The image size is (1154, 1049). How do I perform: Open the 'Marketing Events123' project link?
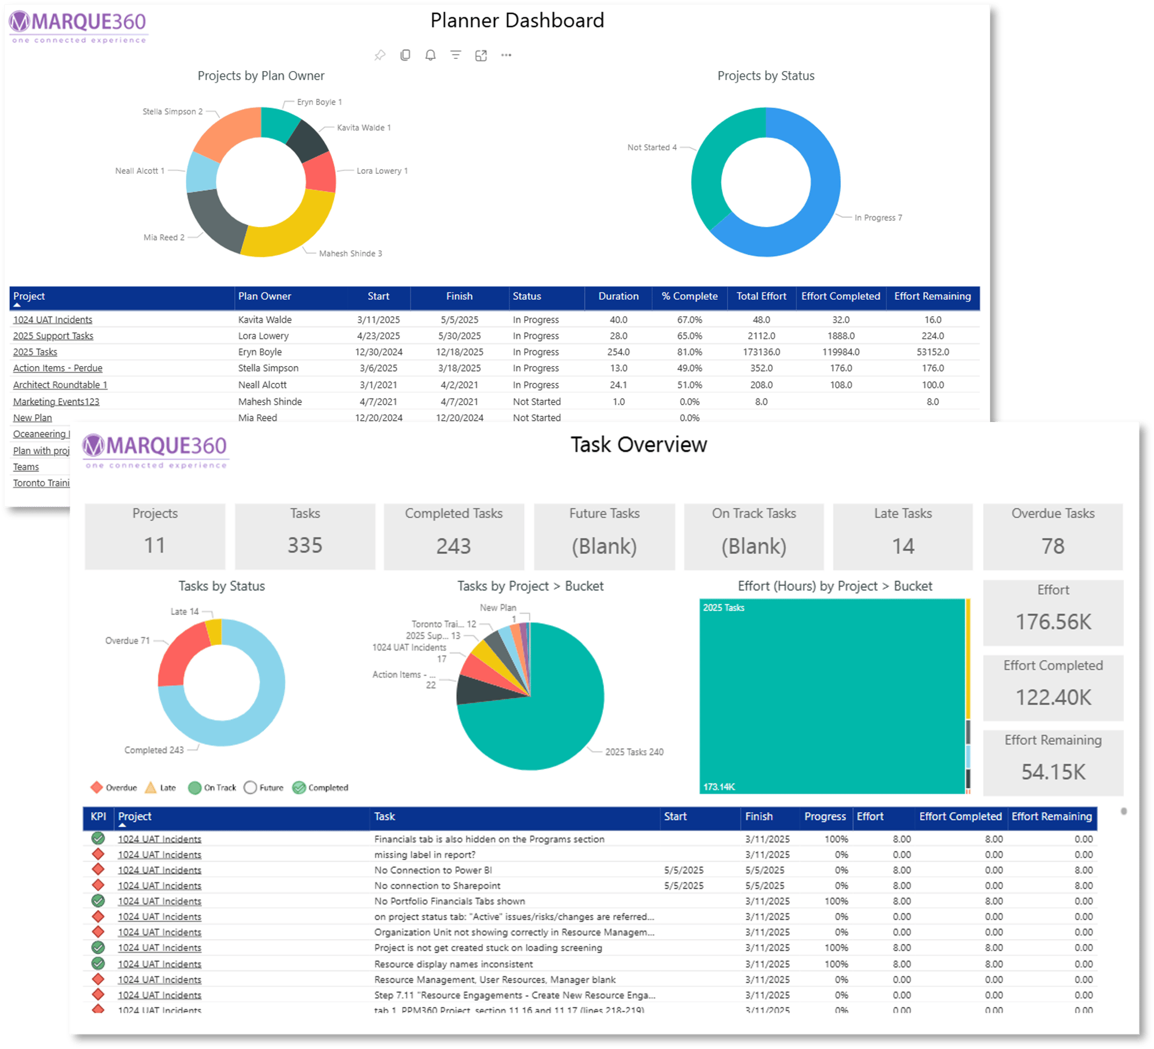(x=55, y=401)
